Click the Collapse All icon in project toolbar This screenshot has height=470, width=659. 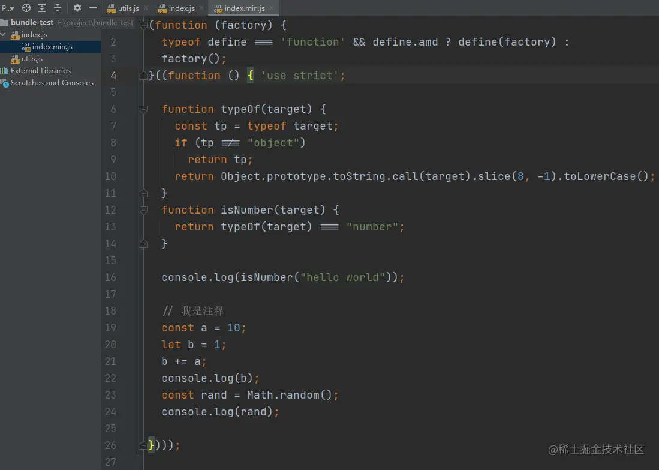pyautogui.click(x=58, y=8)
